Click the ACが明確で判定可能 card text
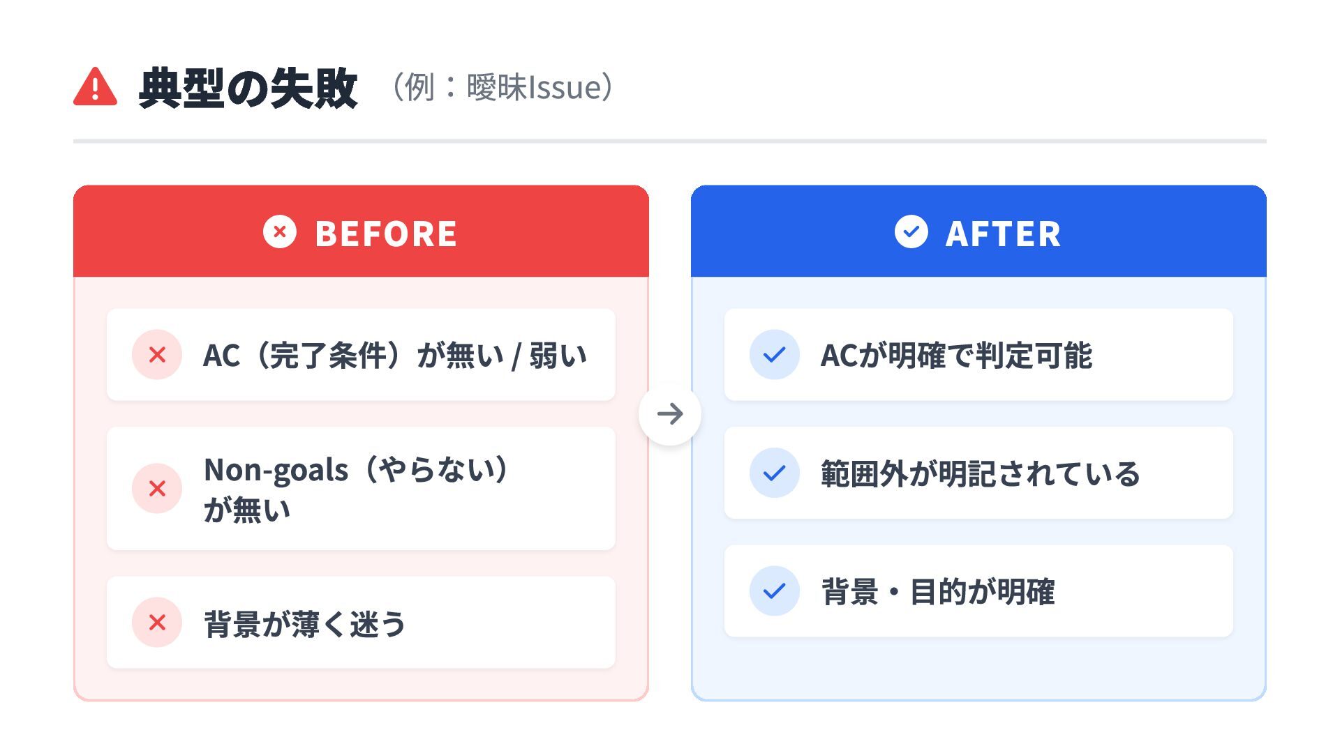This screenshot has height=753, width=1340. 956,356
